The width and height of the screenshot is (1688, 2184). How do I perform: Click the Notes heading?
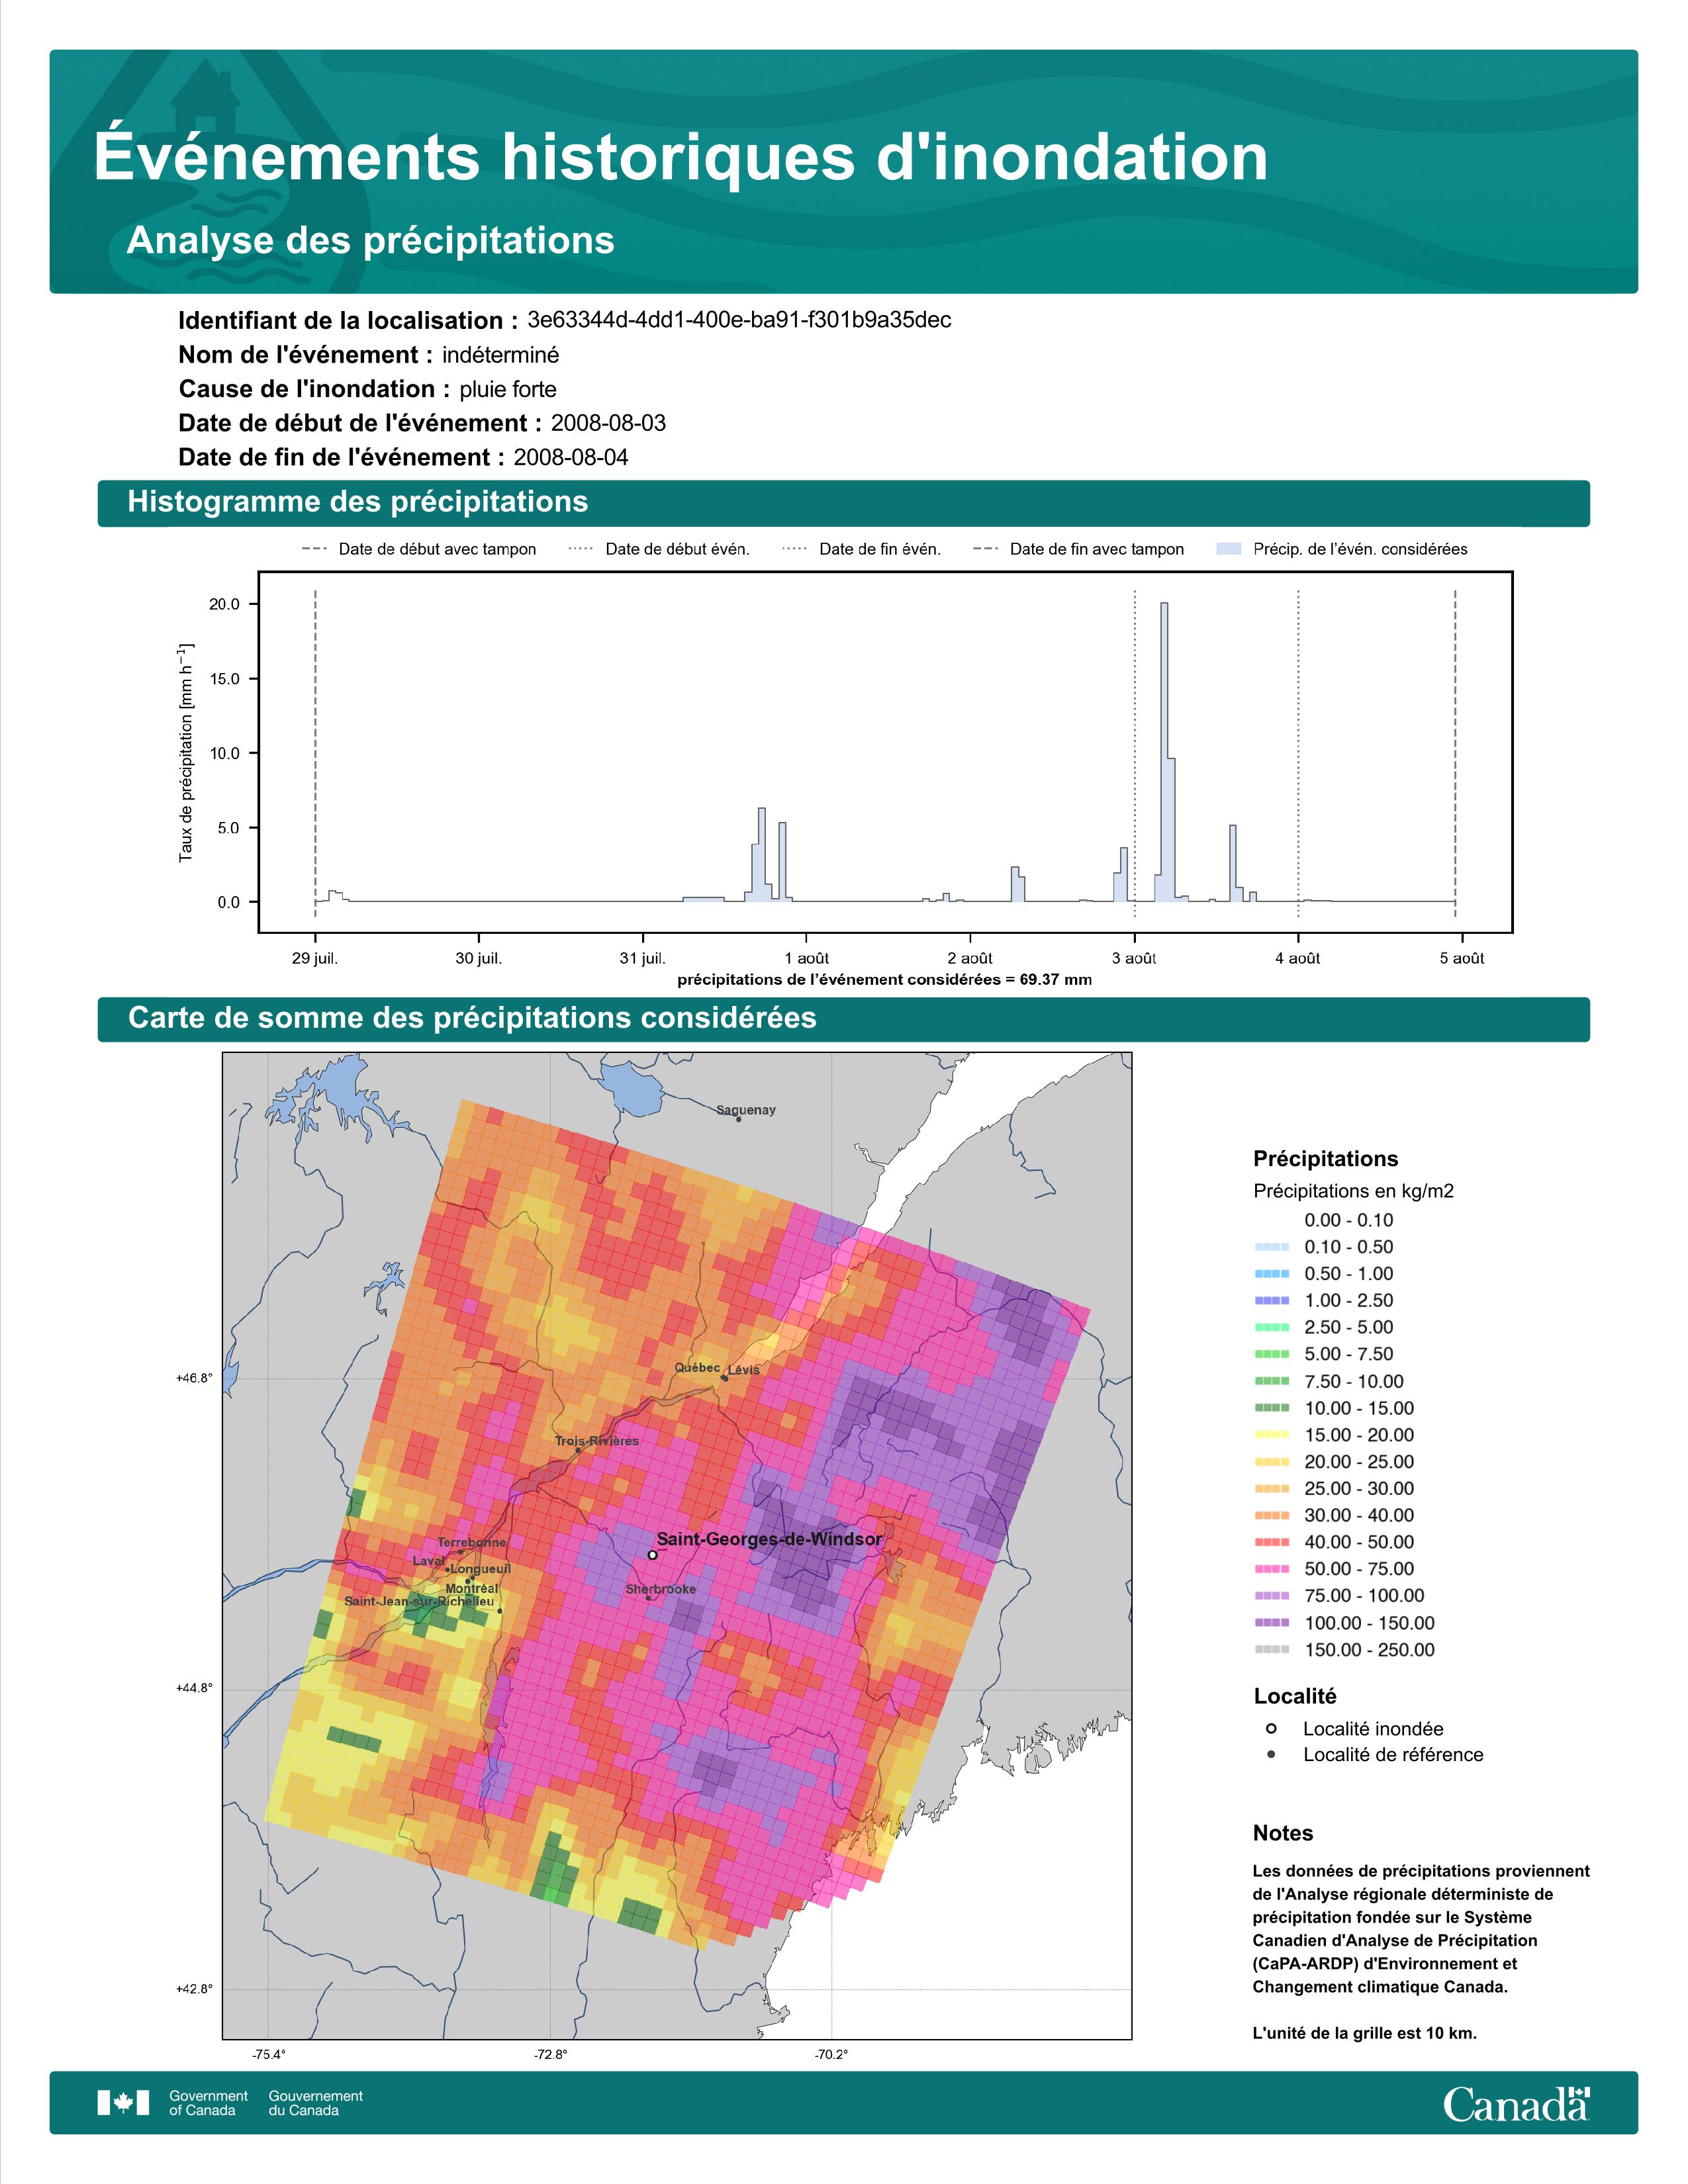pyautogui.click(x=1283, y=1833)
